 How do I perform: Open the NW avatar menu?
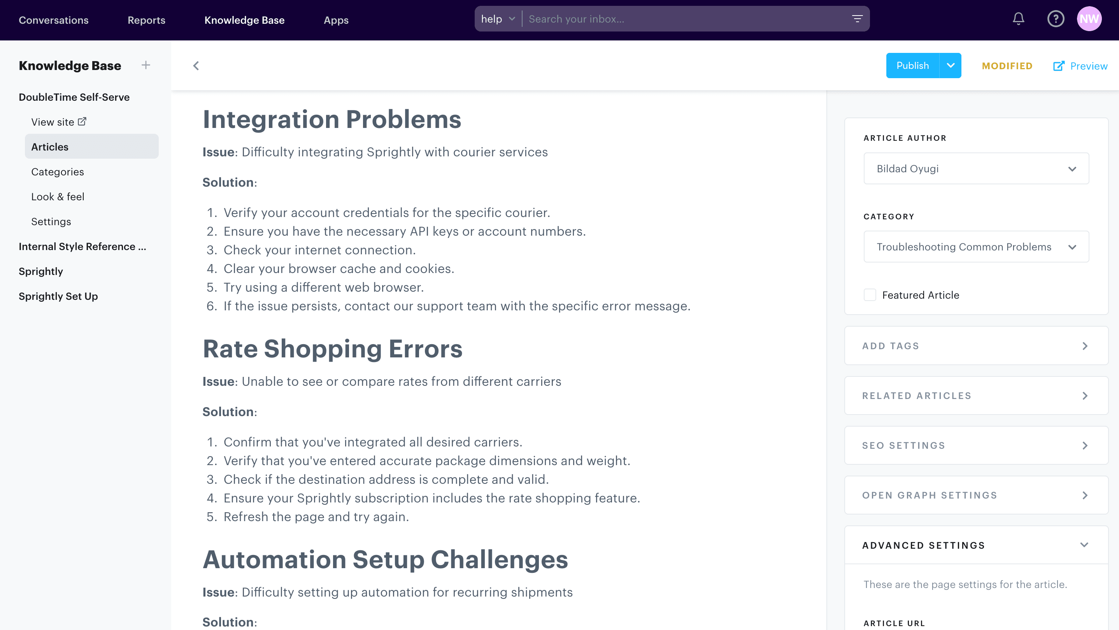[x=1090, y=19]
